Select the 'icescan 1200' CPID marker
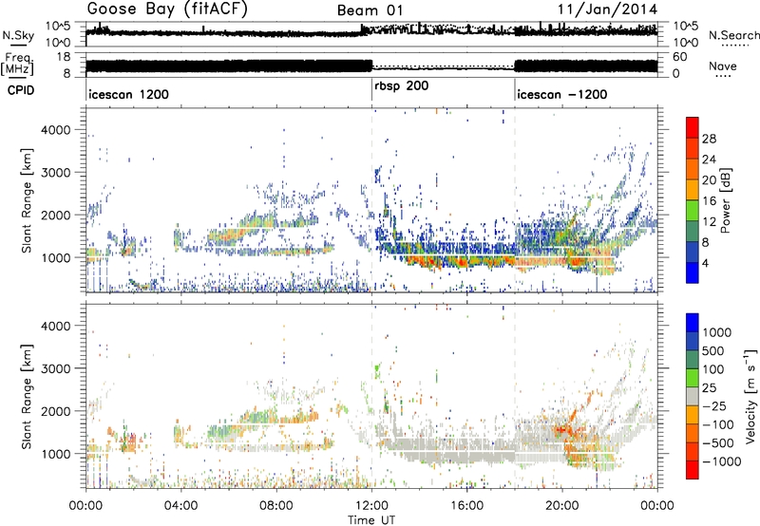This screenshot has width=760, height=526. [x=128, y=94]
